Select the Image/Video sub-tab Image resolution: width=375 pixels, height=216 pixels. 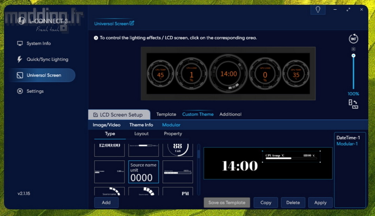[x=107, y=125]
